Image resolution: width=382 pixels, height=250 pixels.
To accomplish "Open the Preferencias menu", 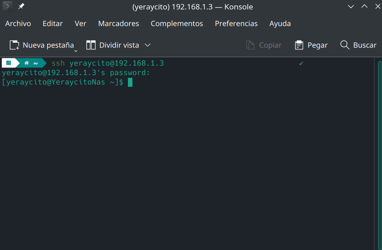I will coord(236,23).
